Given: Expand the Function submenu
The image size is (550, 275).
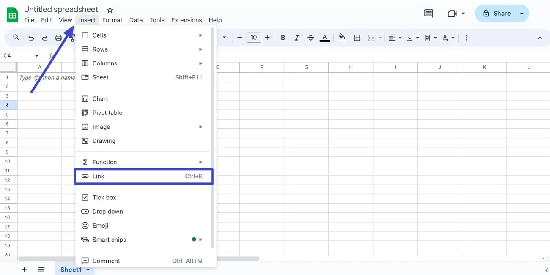Looking at the screenshot, I should click(143, 162).
